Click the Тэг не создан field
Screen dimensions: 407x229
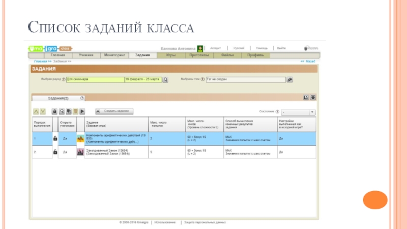246,79
